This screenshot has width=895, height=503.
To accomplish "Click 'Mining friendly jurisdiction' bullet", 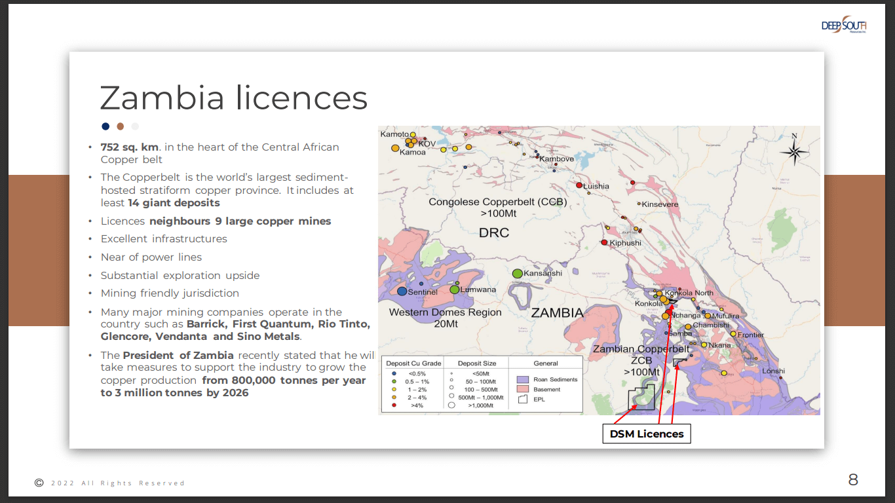I will coord(170,293).
